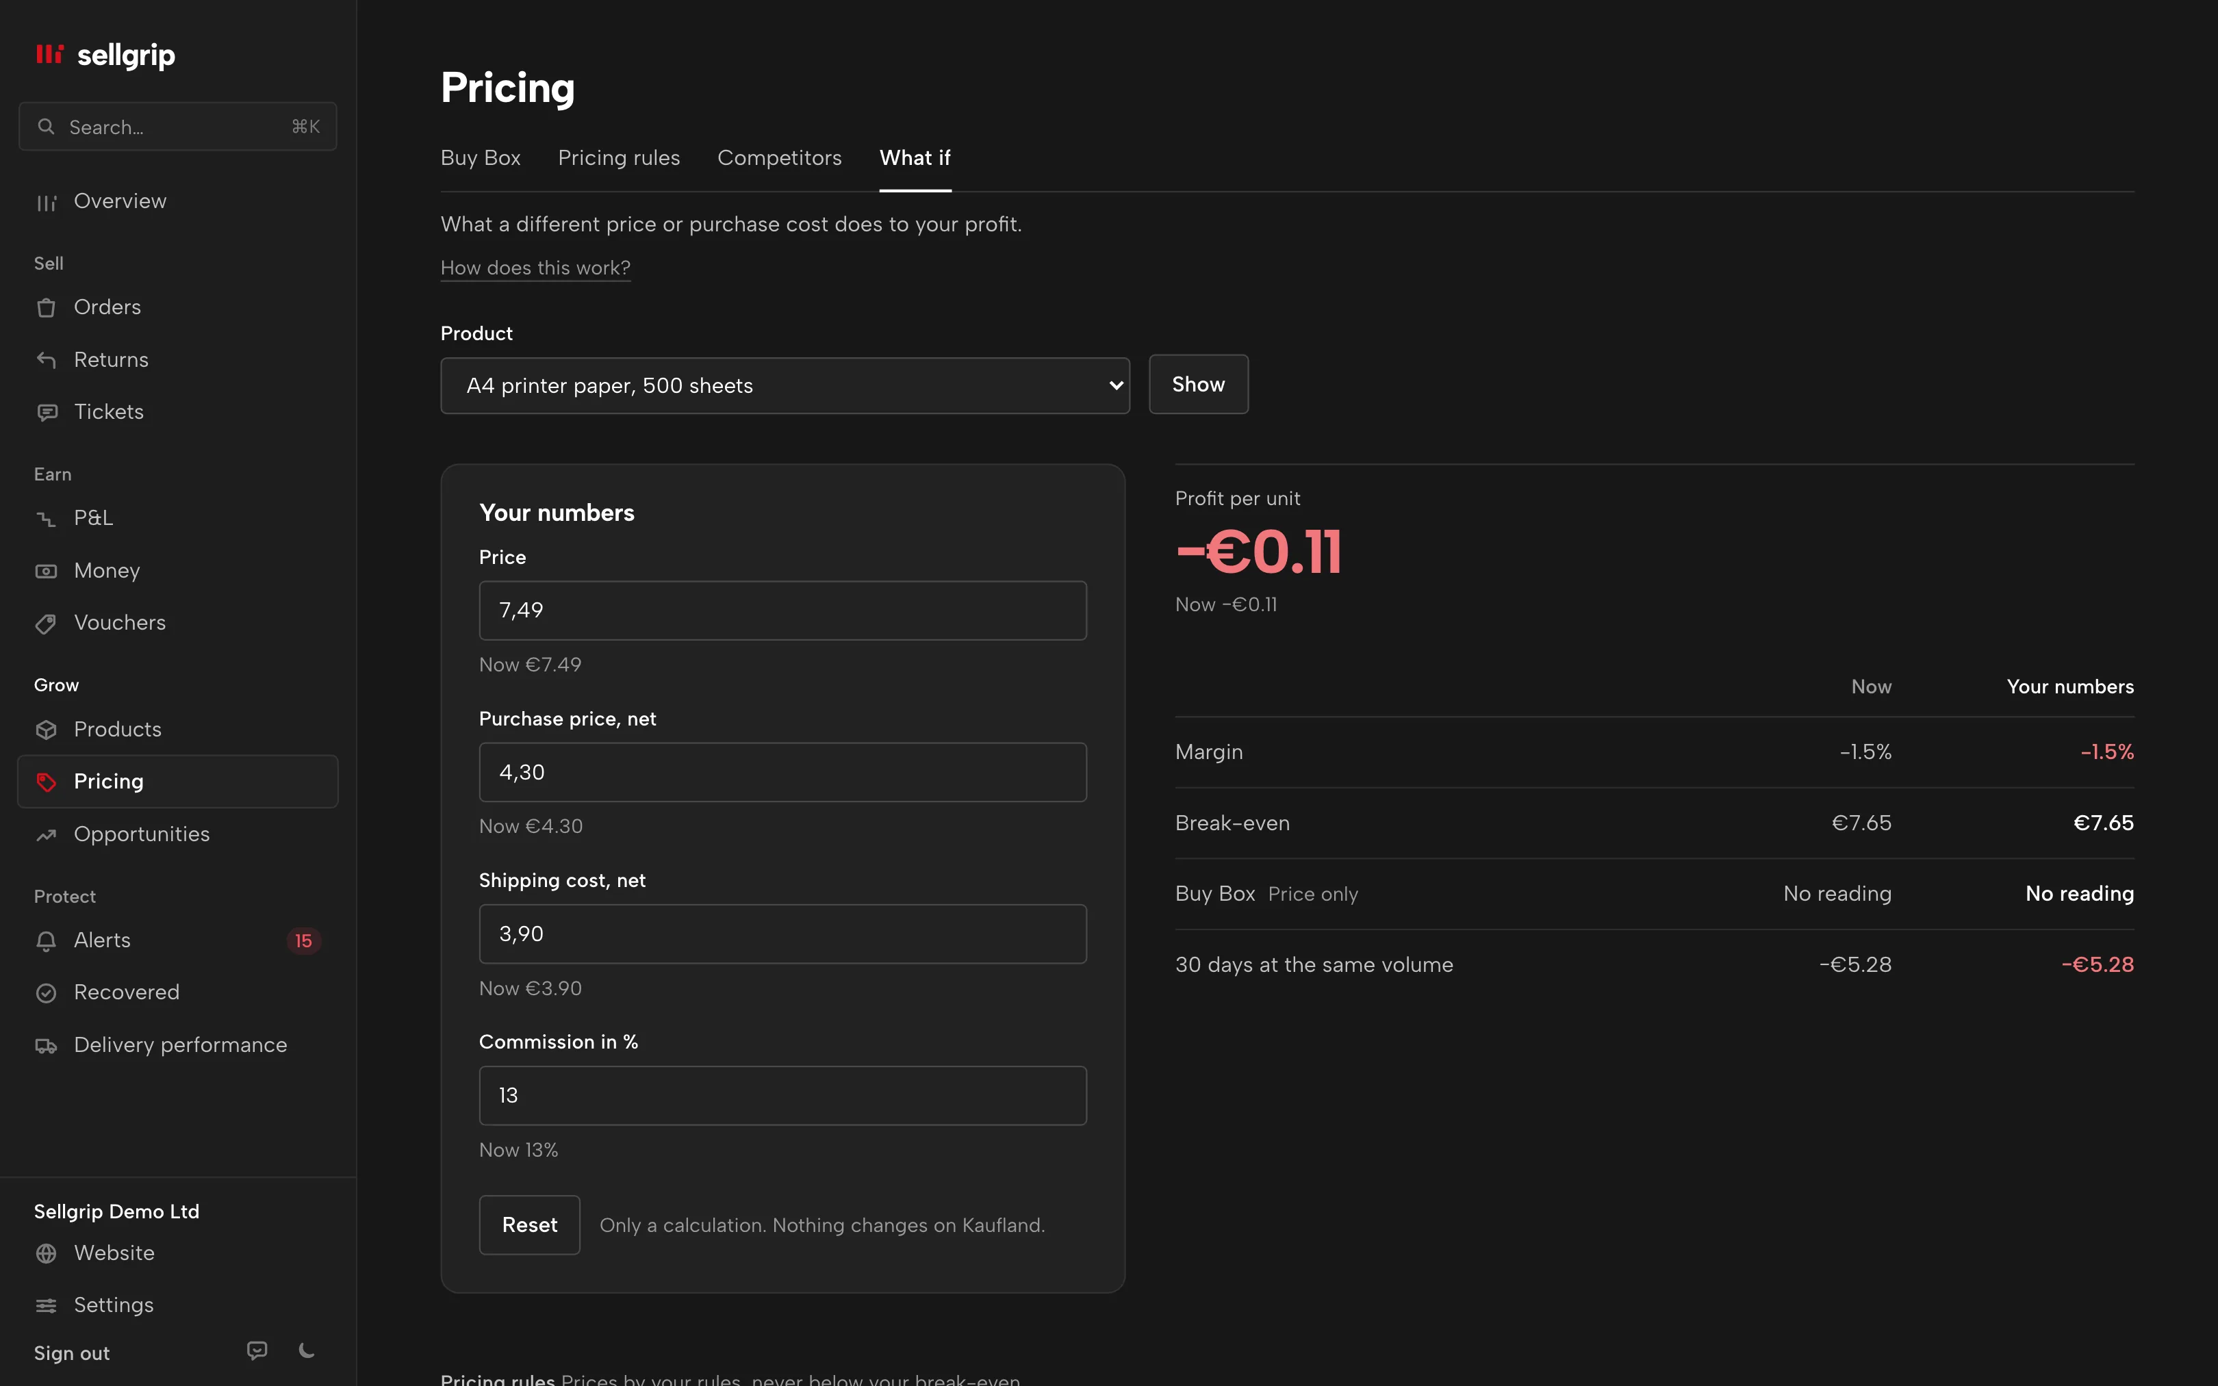Click the sellgrip logo icon
This screenshot has width=2218, height=1386.
(49, 54)
